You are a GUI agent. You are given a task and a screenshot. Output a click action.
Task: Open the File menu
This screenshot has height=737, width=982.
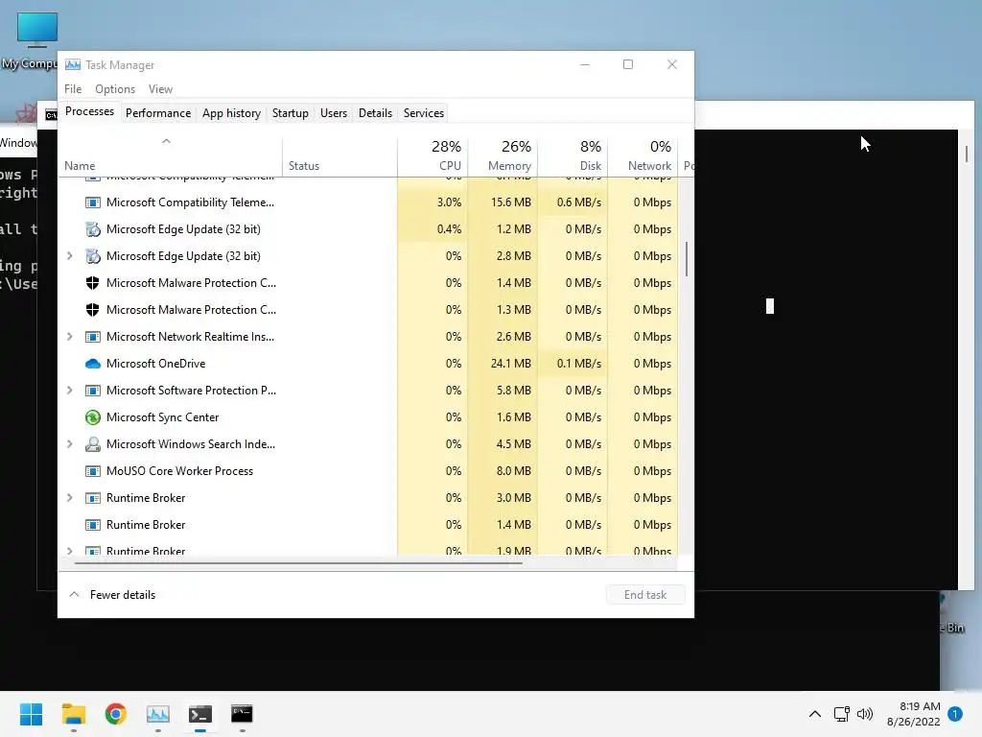(x=73, y=89)
